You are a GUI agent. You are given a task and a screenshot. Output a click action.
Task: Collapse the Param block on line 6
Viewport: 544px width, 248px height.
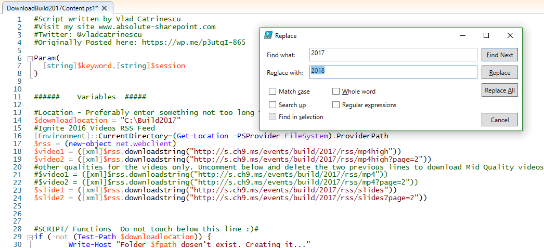[x=29, y=59]
